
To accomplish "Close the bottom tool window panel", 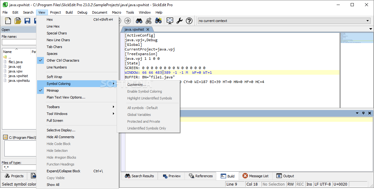I will pos(370,113).
